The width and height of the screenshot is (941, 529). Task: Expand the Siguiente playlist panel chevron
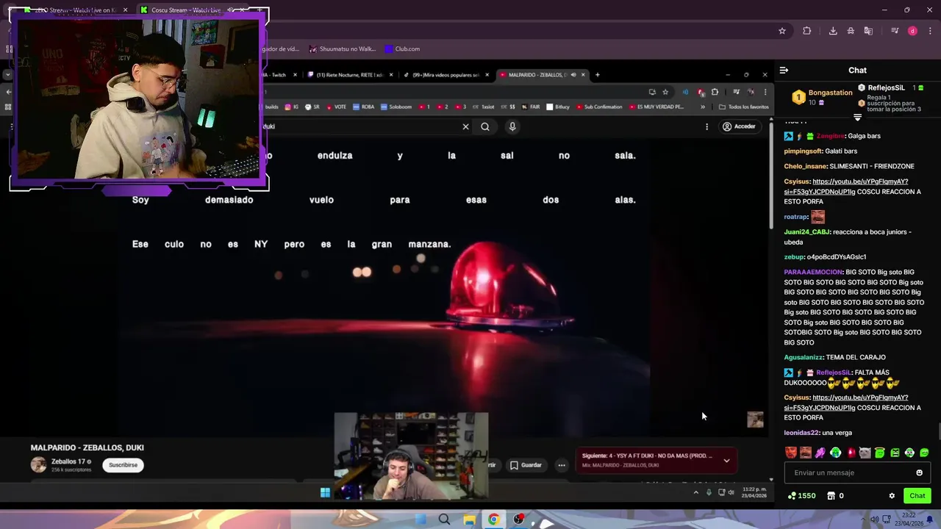pos(726,461)
